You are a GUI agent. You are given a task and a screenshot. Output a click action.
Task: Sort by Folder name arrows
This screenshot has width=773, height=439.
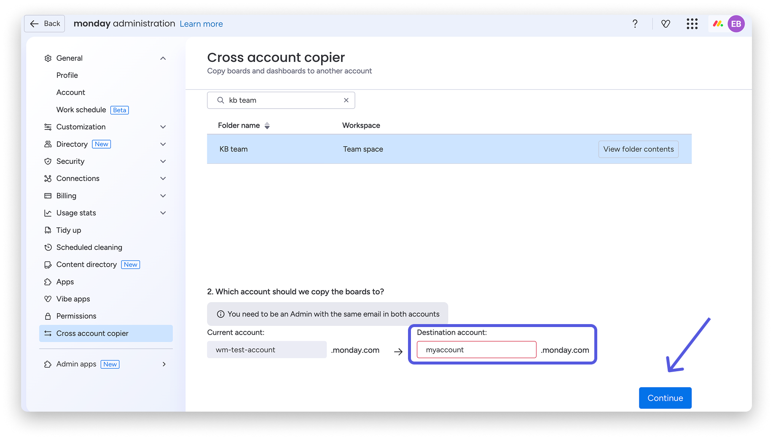tap(267, 125)
